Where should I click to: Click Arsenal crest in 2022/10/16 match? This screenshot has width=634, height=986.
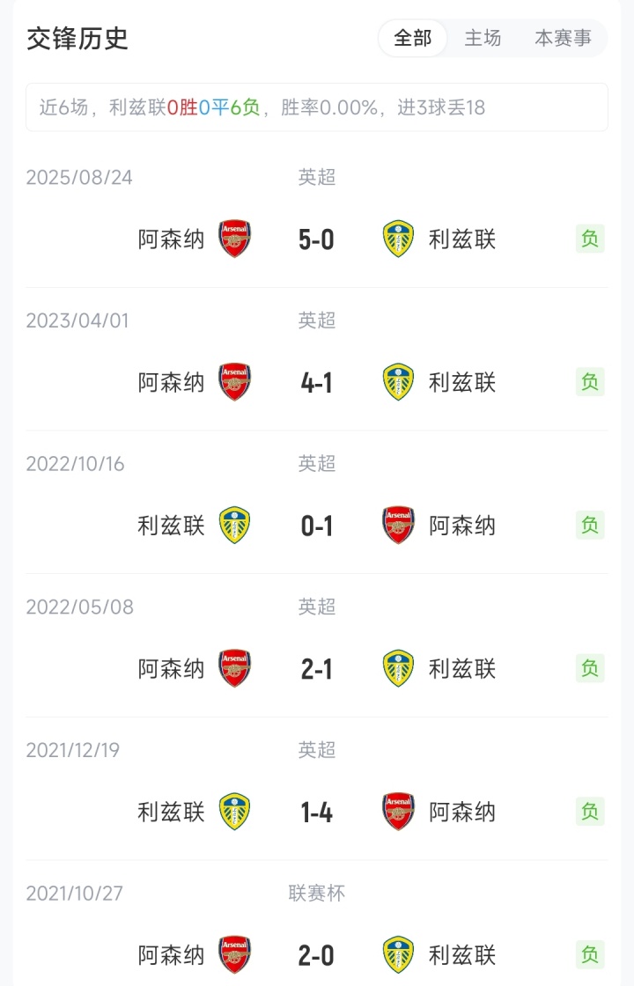399,526
